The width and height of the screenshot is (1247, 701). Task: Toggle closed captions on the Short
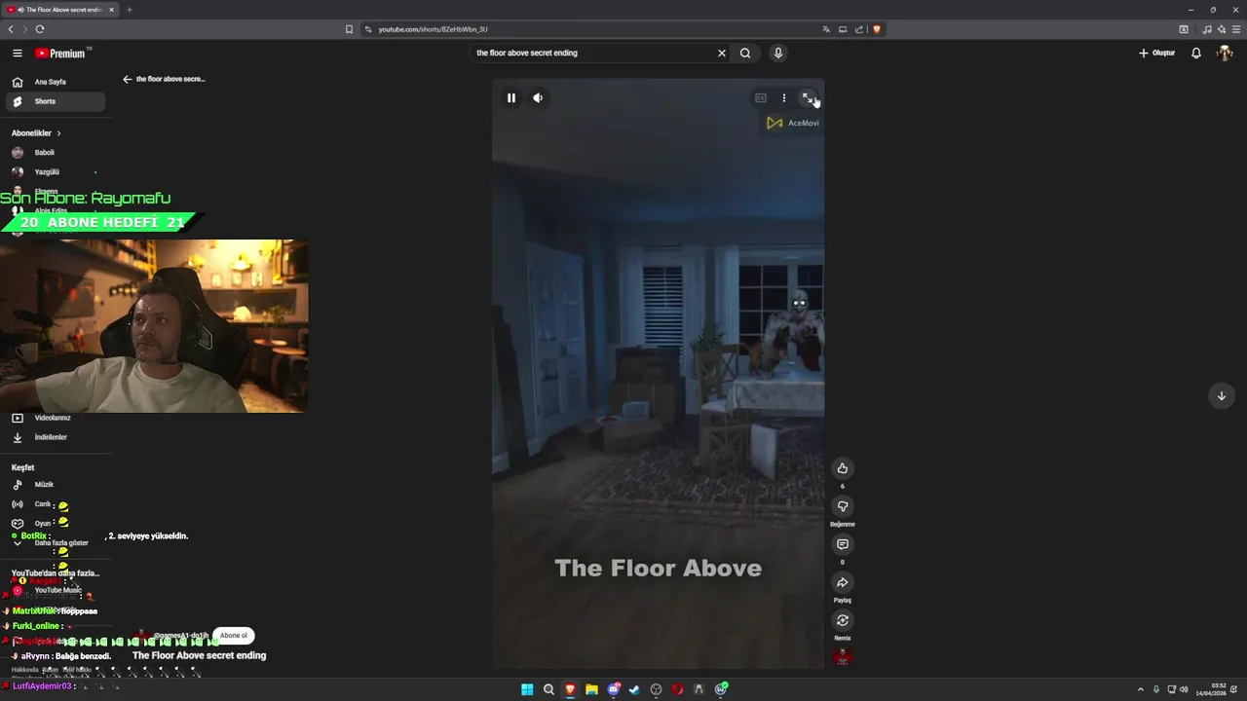[x=761, y=97]
